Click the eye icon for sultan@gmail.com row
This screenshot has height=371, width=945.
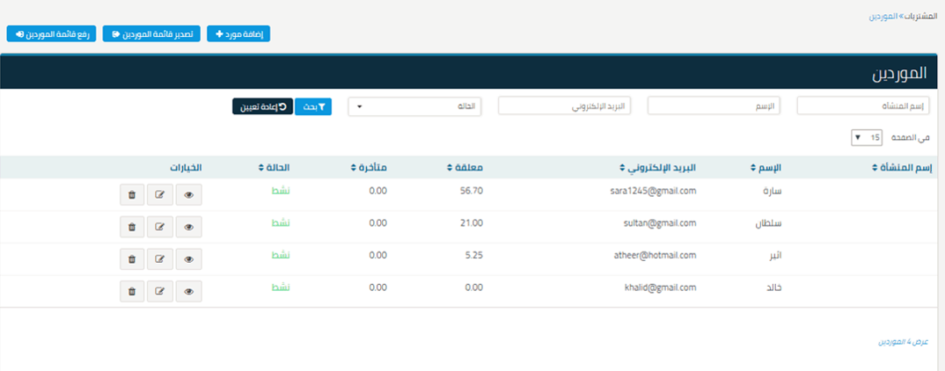pos(188,227)
